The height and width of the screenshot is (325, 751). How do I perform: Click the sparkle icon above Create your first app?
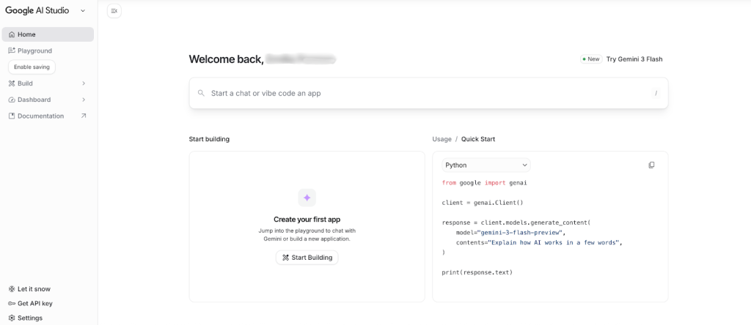click(307, 198)
